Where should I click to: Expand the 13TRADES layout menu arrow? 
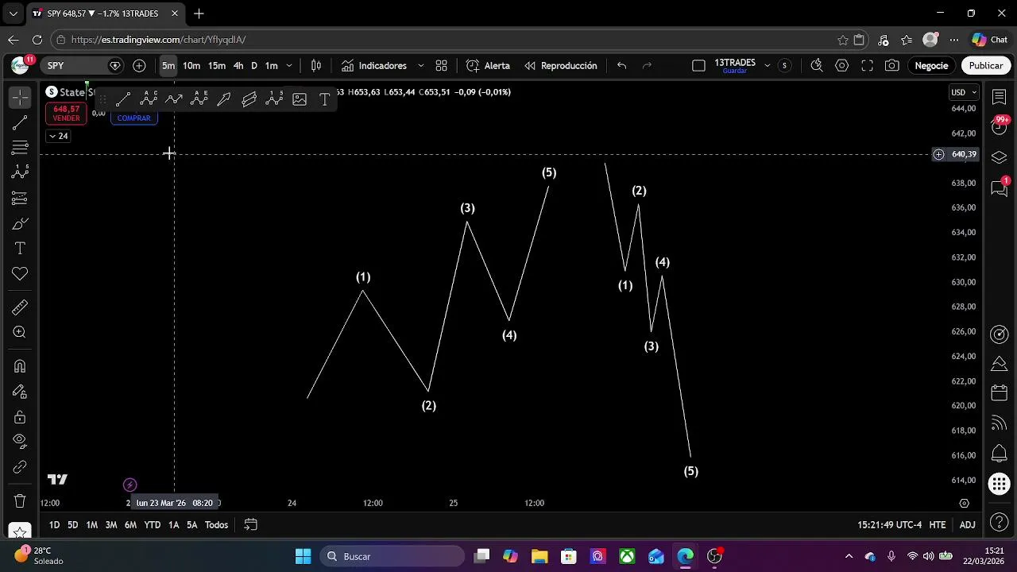(767, 66)
